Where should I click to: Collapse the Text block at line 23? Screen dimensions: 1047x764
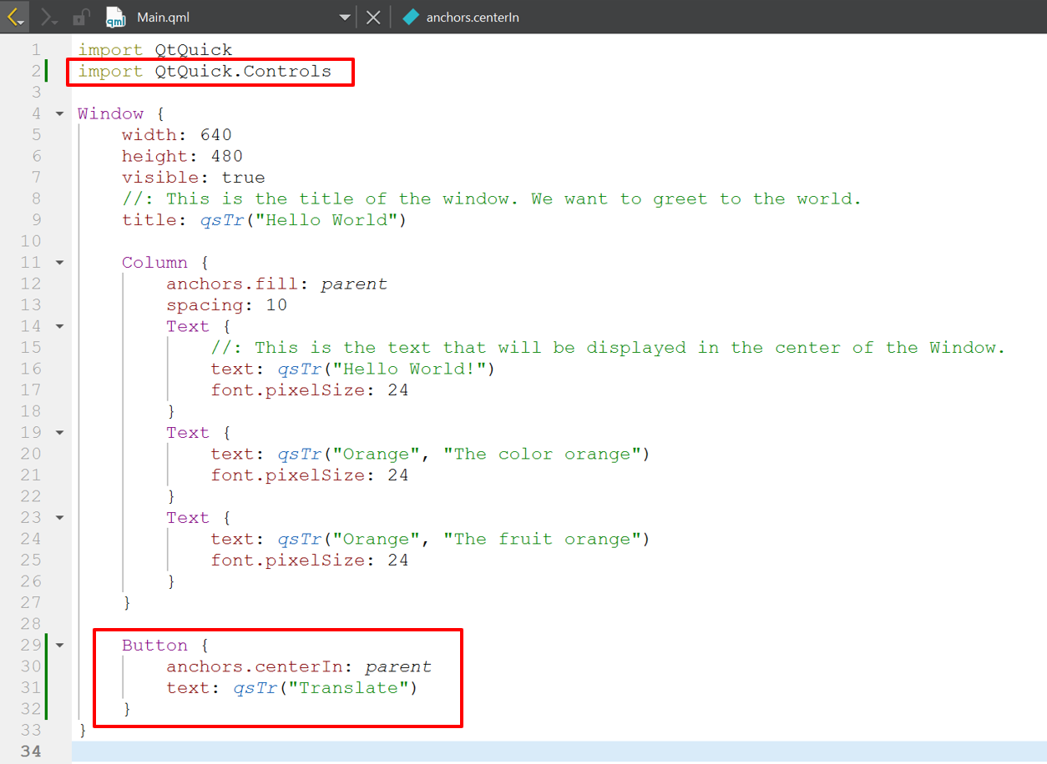[59, 518]
